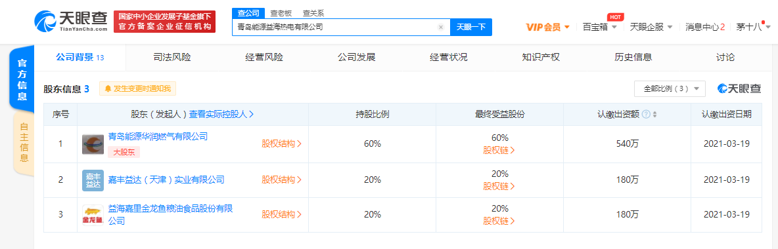Switch to the 讨论 tab

tap(725, 58)
